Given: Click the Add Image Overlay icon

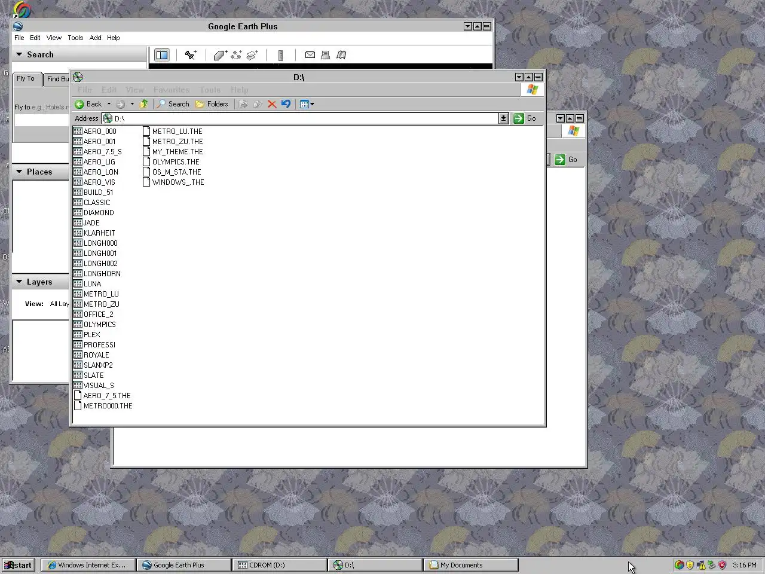Looking at the screenshot, I should (252, 55).
